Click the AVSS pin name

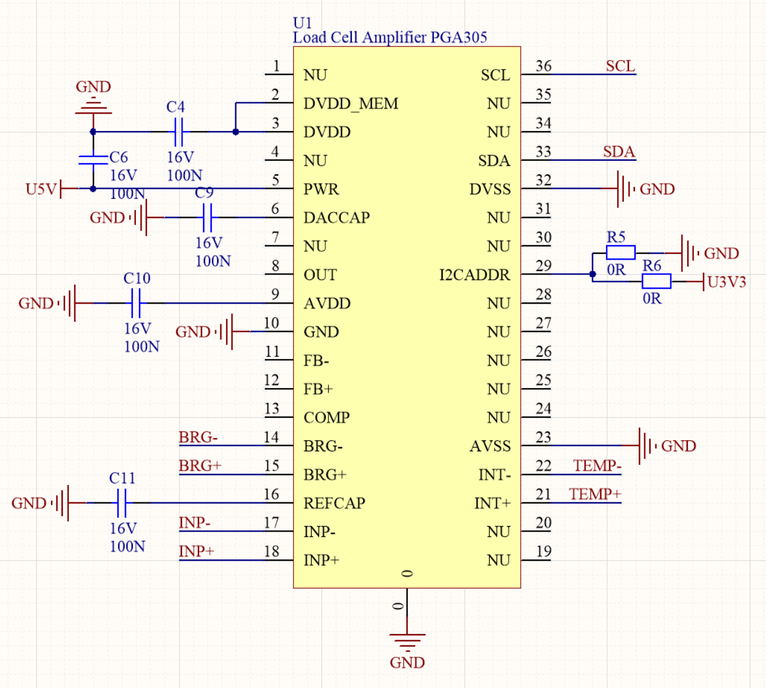click(490, 446)
